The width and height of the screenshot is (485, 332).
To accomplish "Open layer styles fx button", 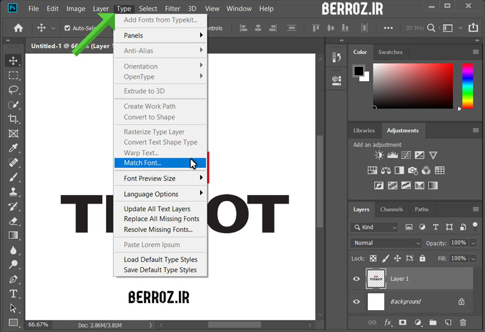I will click(388, 322).
